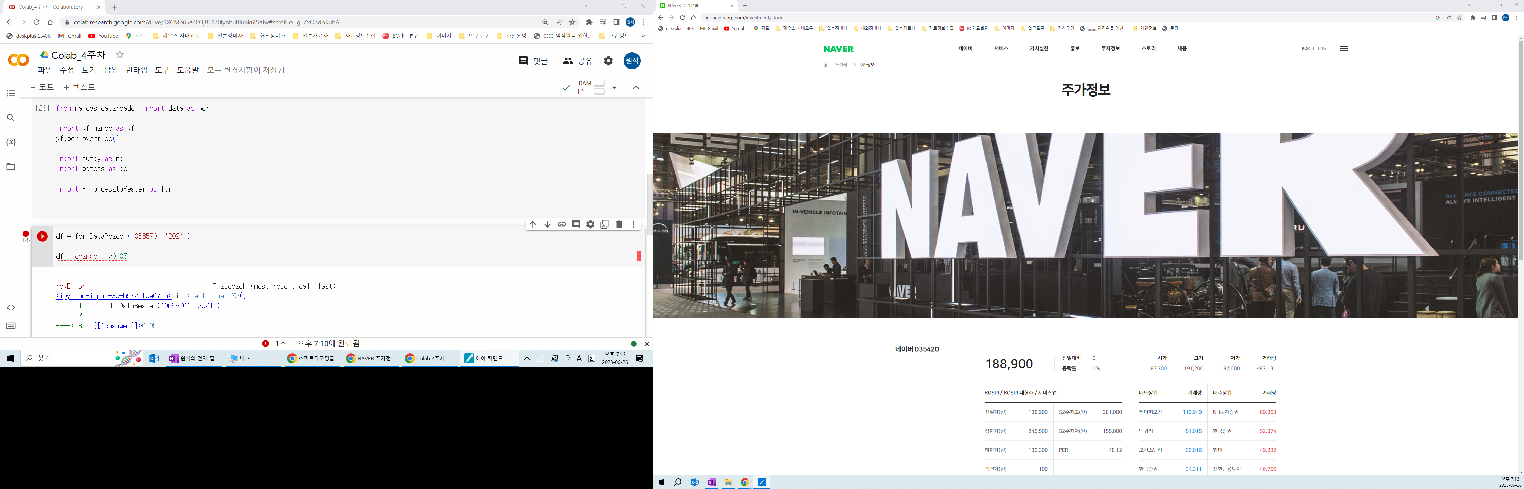Click the Naver page vertical scrollbar
The height and width of the screenshot is (489, 1524).
point(1521,150)
